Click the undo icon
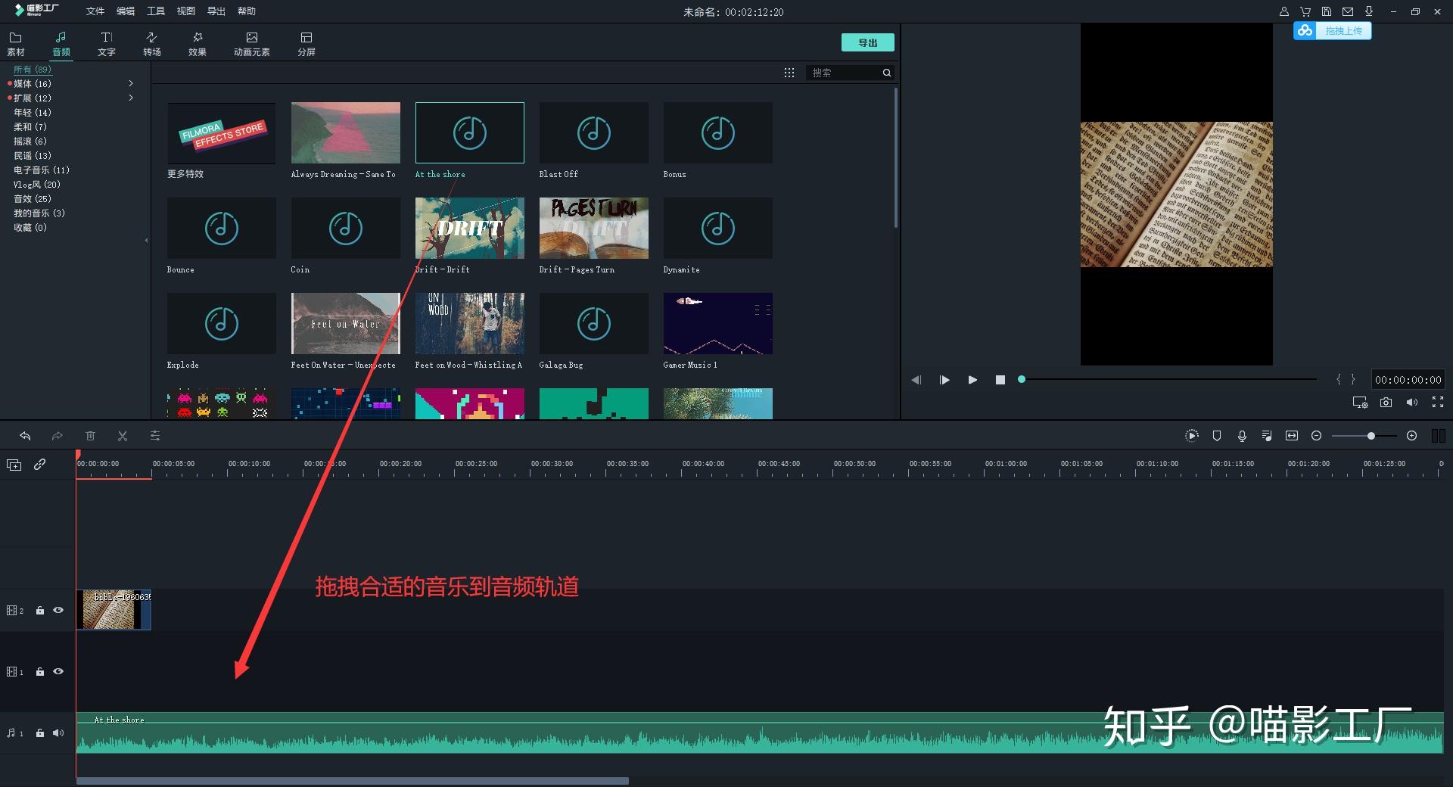1453x787 pixels. pos(25,436)
